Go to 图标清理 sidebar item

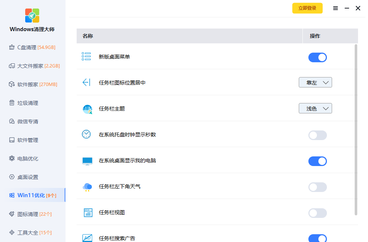click(28, 214)
